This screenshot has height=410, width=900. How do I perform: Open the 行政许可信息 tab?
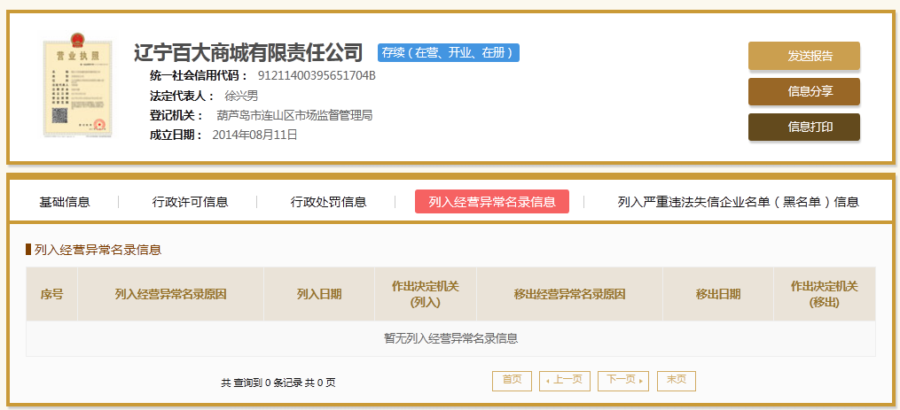(190, 202)
